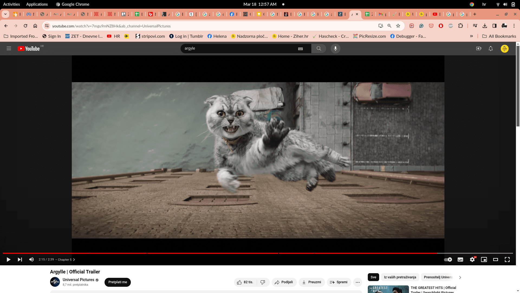Open the Universal Pictures channel avatar

click(x=55, y=282)
